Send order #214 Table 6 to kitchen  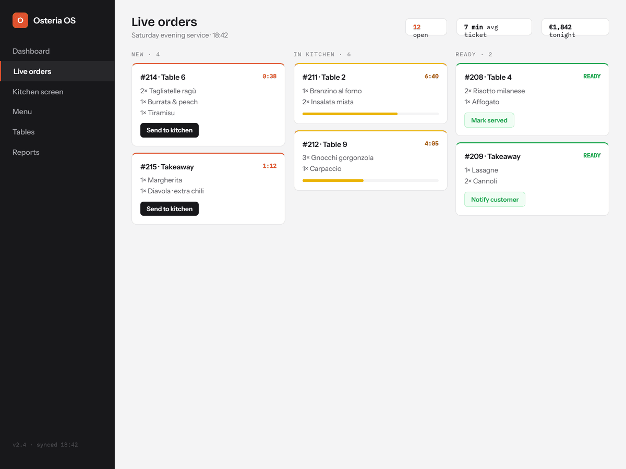[170, 130]
